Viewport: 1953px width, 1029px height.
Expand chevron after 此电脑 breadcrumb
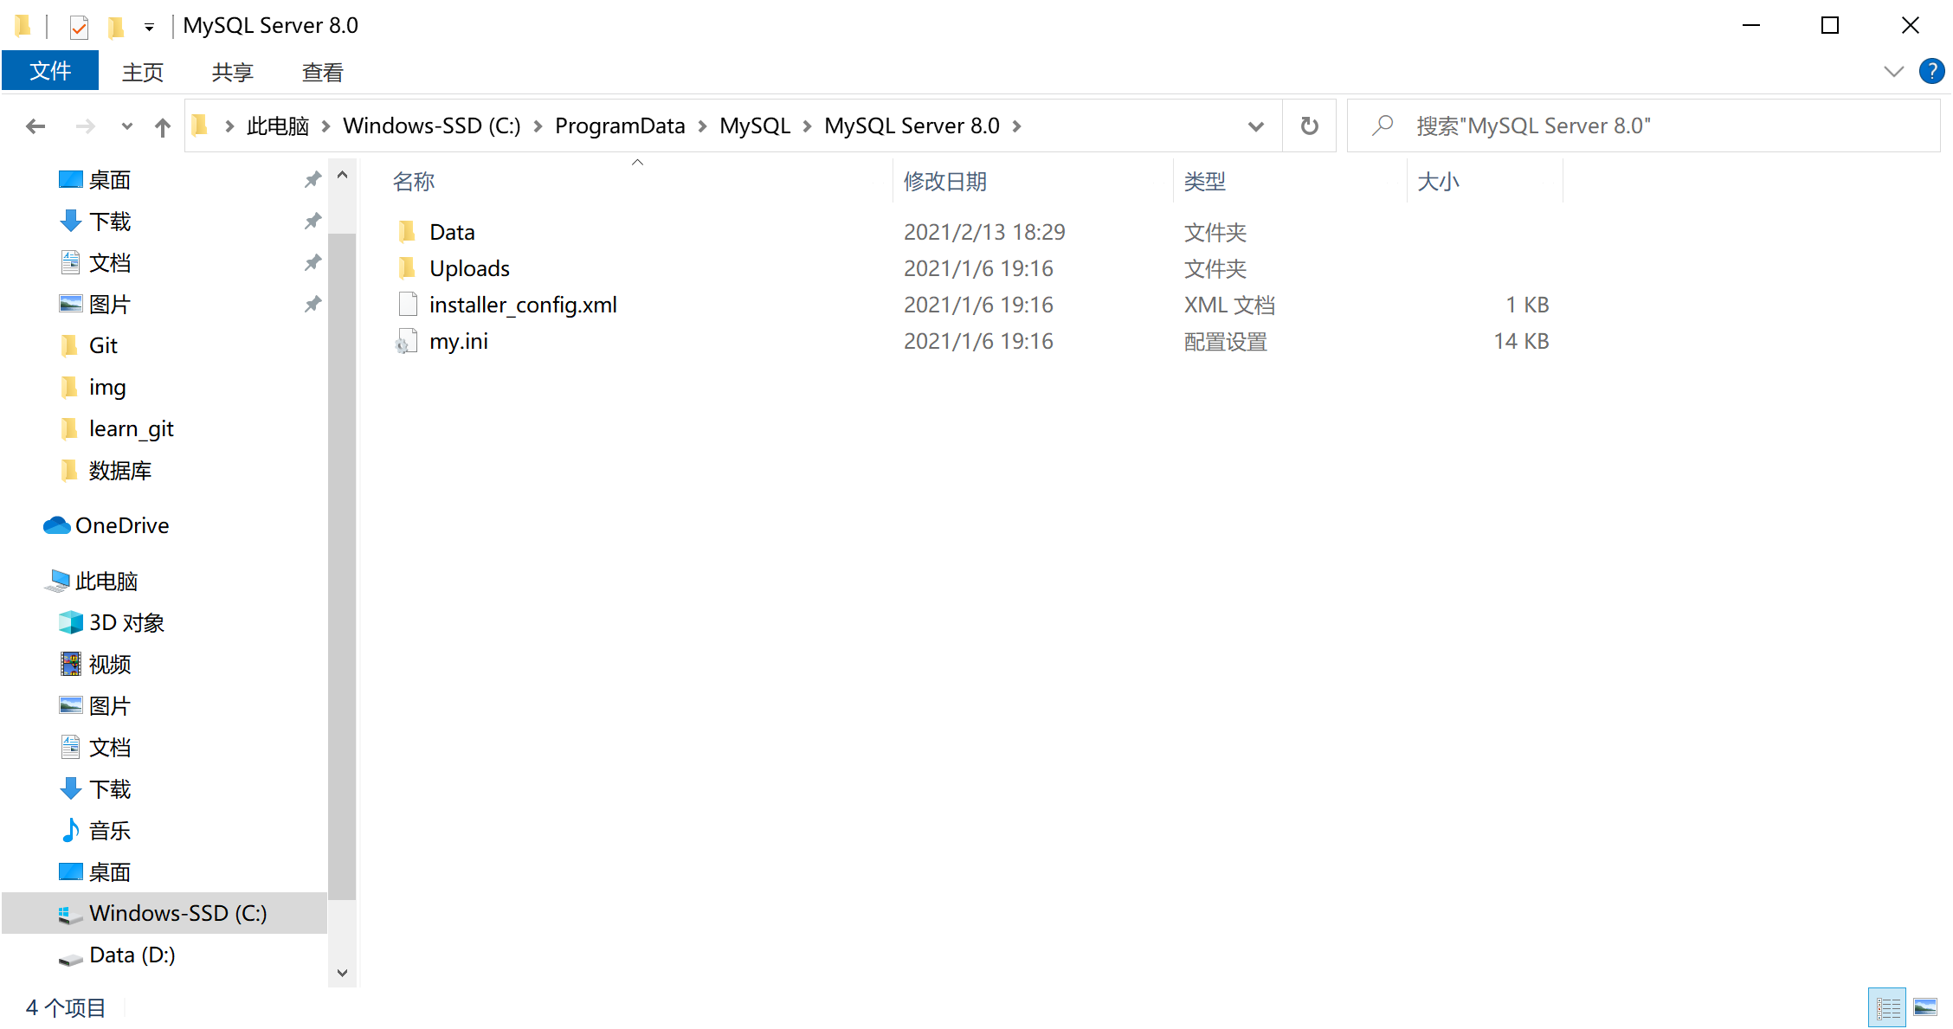click(x=326, y=126)
